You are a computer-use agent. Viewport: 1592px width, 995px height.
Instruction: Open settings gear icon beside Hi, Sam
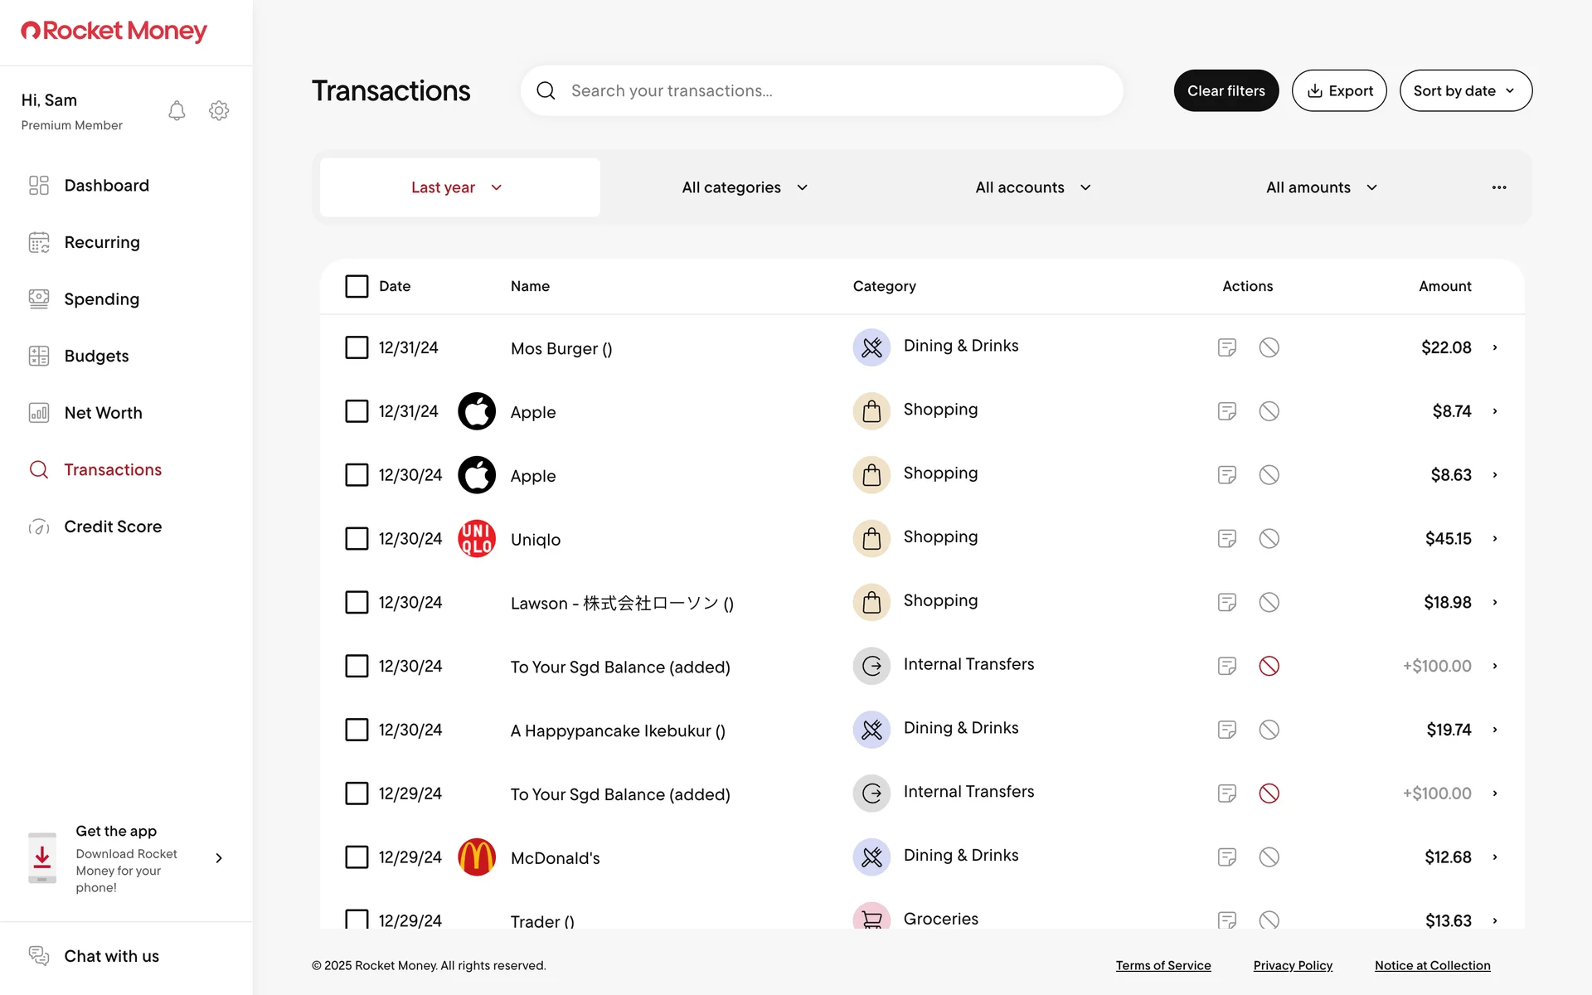coord(219,111)
